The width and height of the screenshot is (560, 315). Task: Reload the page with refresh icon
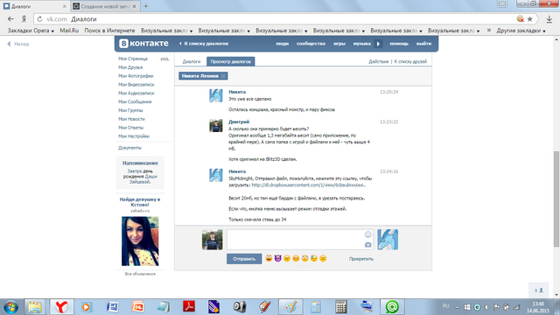click(39, 19)
